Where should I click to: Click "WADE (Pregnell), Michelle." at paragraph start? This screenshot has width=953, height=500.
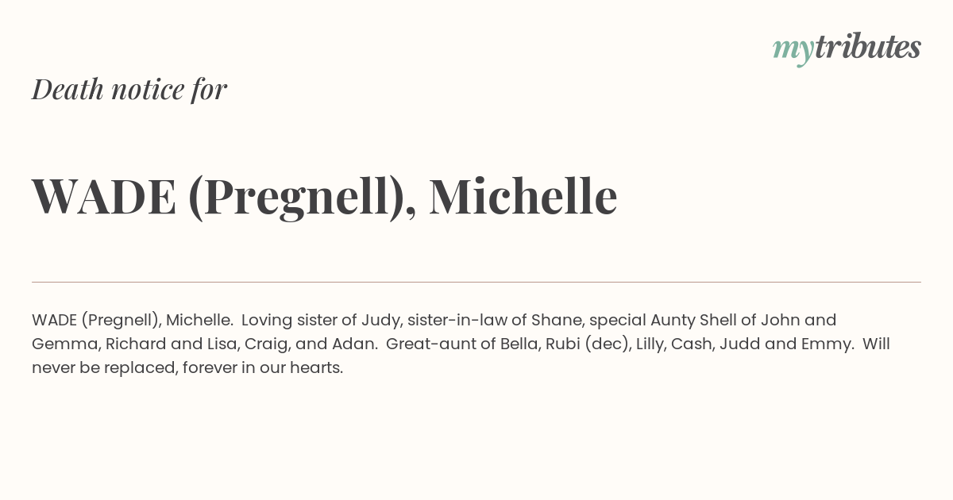tap(133, 321)
